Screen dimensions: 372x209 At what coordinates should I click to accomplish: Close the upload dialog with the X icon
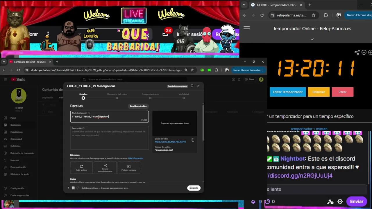198,86
